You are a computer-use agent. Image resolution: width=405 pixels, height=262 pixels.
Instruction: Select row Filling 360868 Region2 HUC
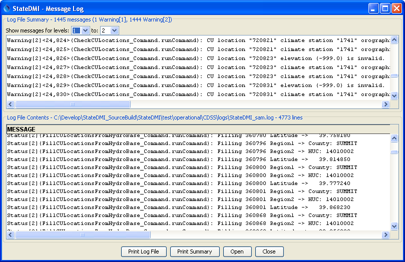pyautogui.click(x=198, y=223)
